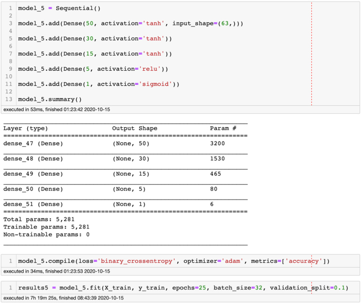The height and width of the screenshot is (305, 362).
Task: Click the Dense(1, activation='sigmoid') line
Action: click(99, 84)
